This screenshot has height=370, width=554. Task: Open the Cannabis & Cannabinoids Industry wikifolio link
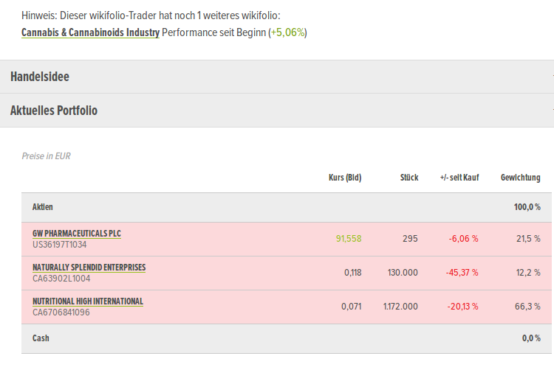point(90,32)
